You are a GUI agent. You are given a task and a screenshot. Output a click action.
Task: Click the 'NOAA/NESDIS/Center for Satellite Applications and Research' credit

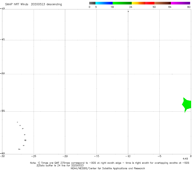click(x=108, y=168)
